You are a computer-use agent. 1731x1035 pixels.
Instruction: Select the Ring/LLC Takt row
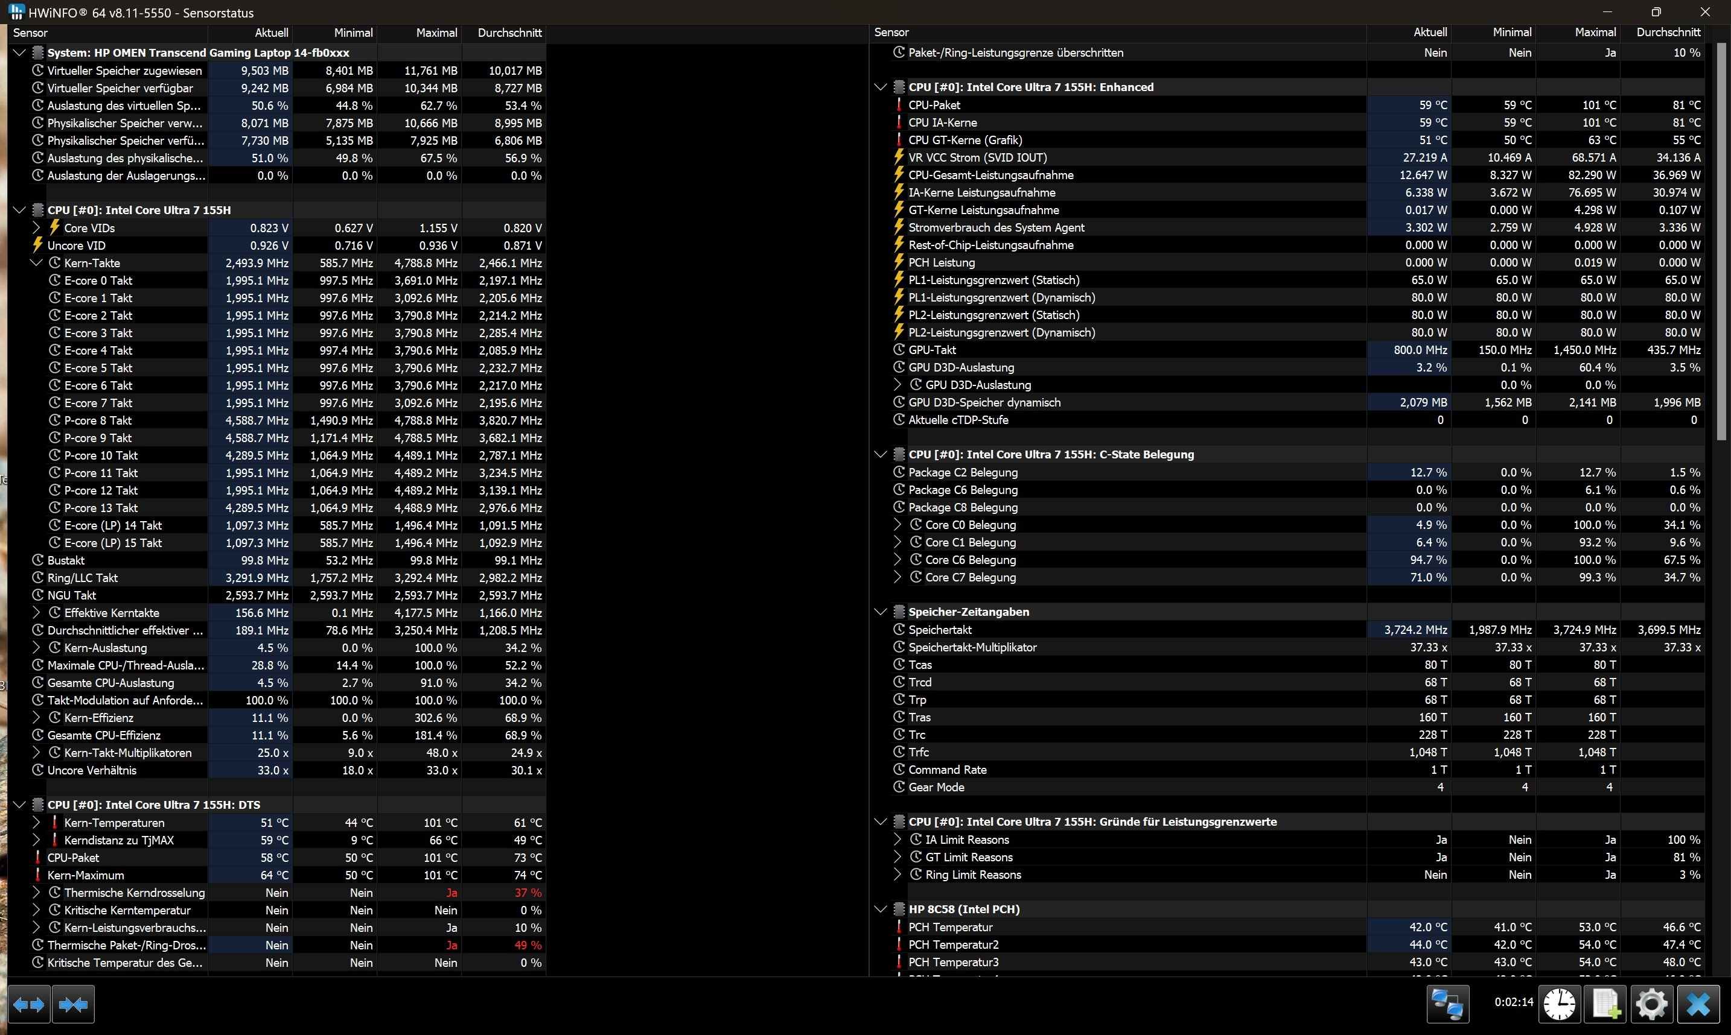(277, 577)
